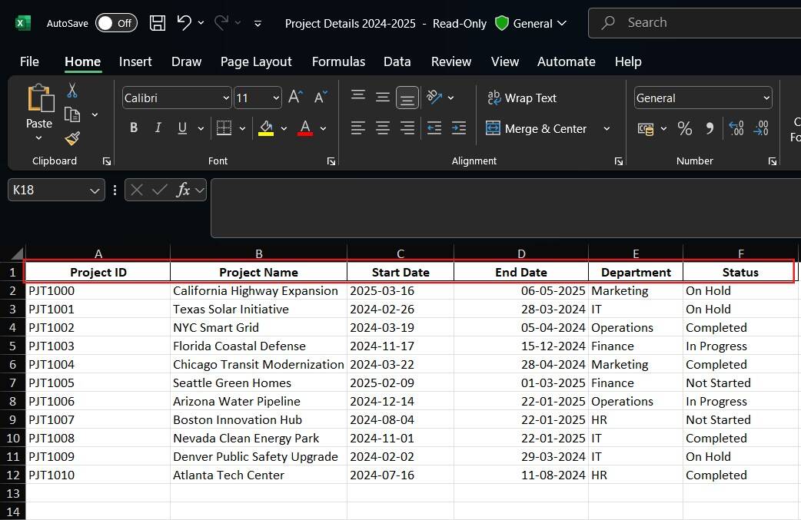Open the Alignment settings dialog launcher
The width and height of the screenshot is (801, 520).
[x=619, y=161]
